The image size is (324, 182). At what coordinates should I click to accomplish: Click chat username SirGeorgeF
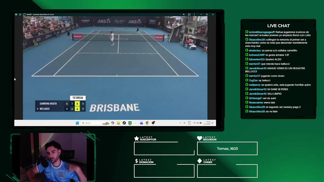[x=255, y=98]
